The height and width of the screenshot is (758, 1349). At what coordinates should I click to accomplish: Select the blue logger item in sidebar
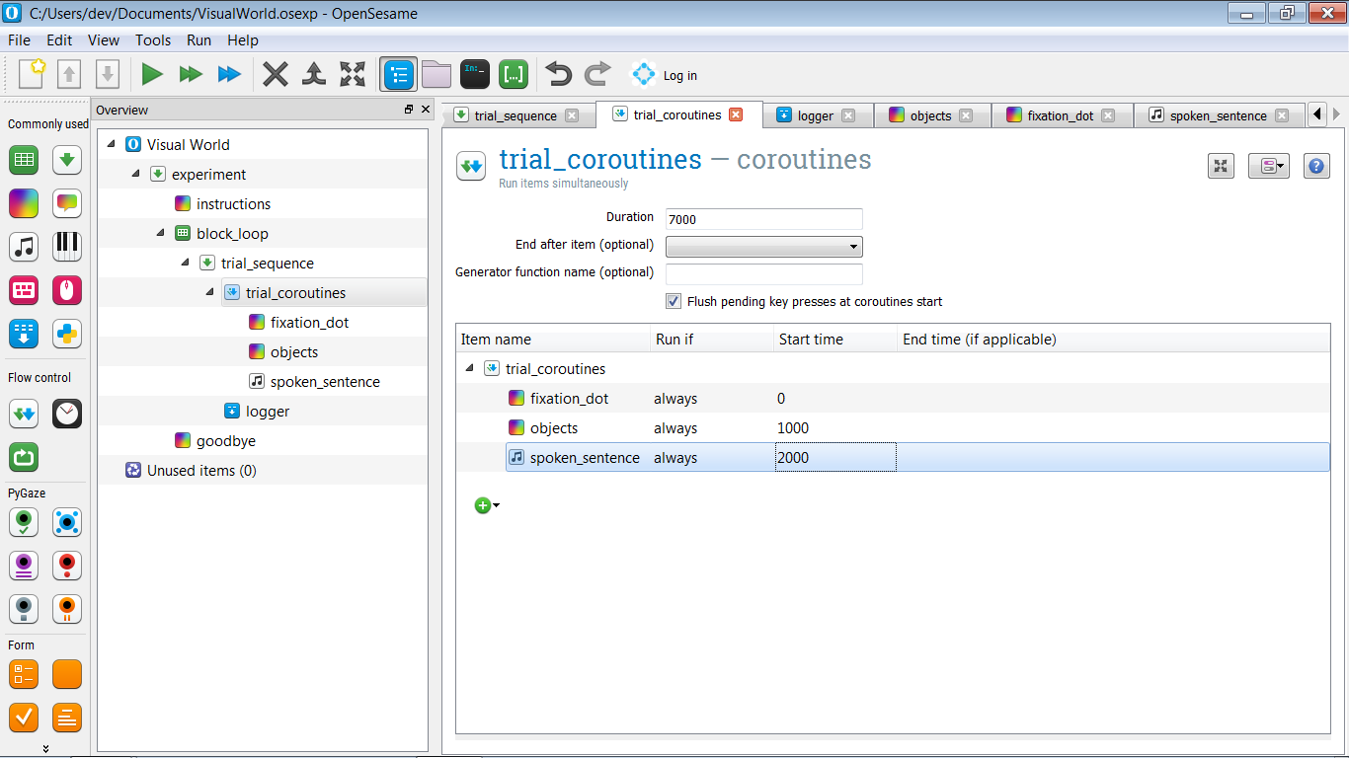(x=24, y=333)
